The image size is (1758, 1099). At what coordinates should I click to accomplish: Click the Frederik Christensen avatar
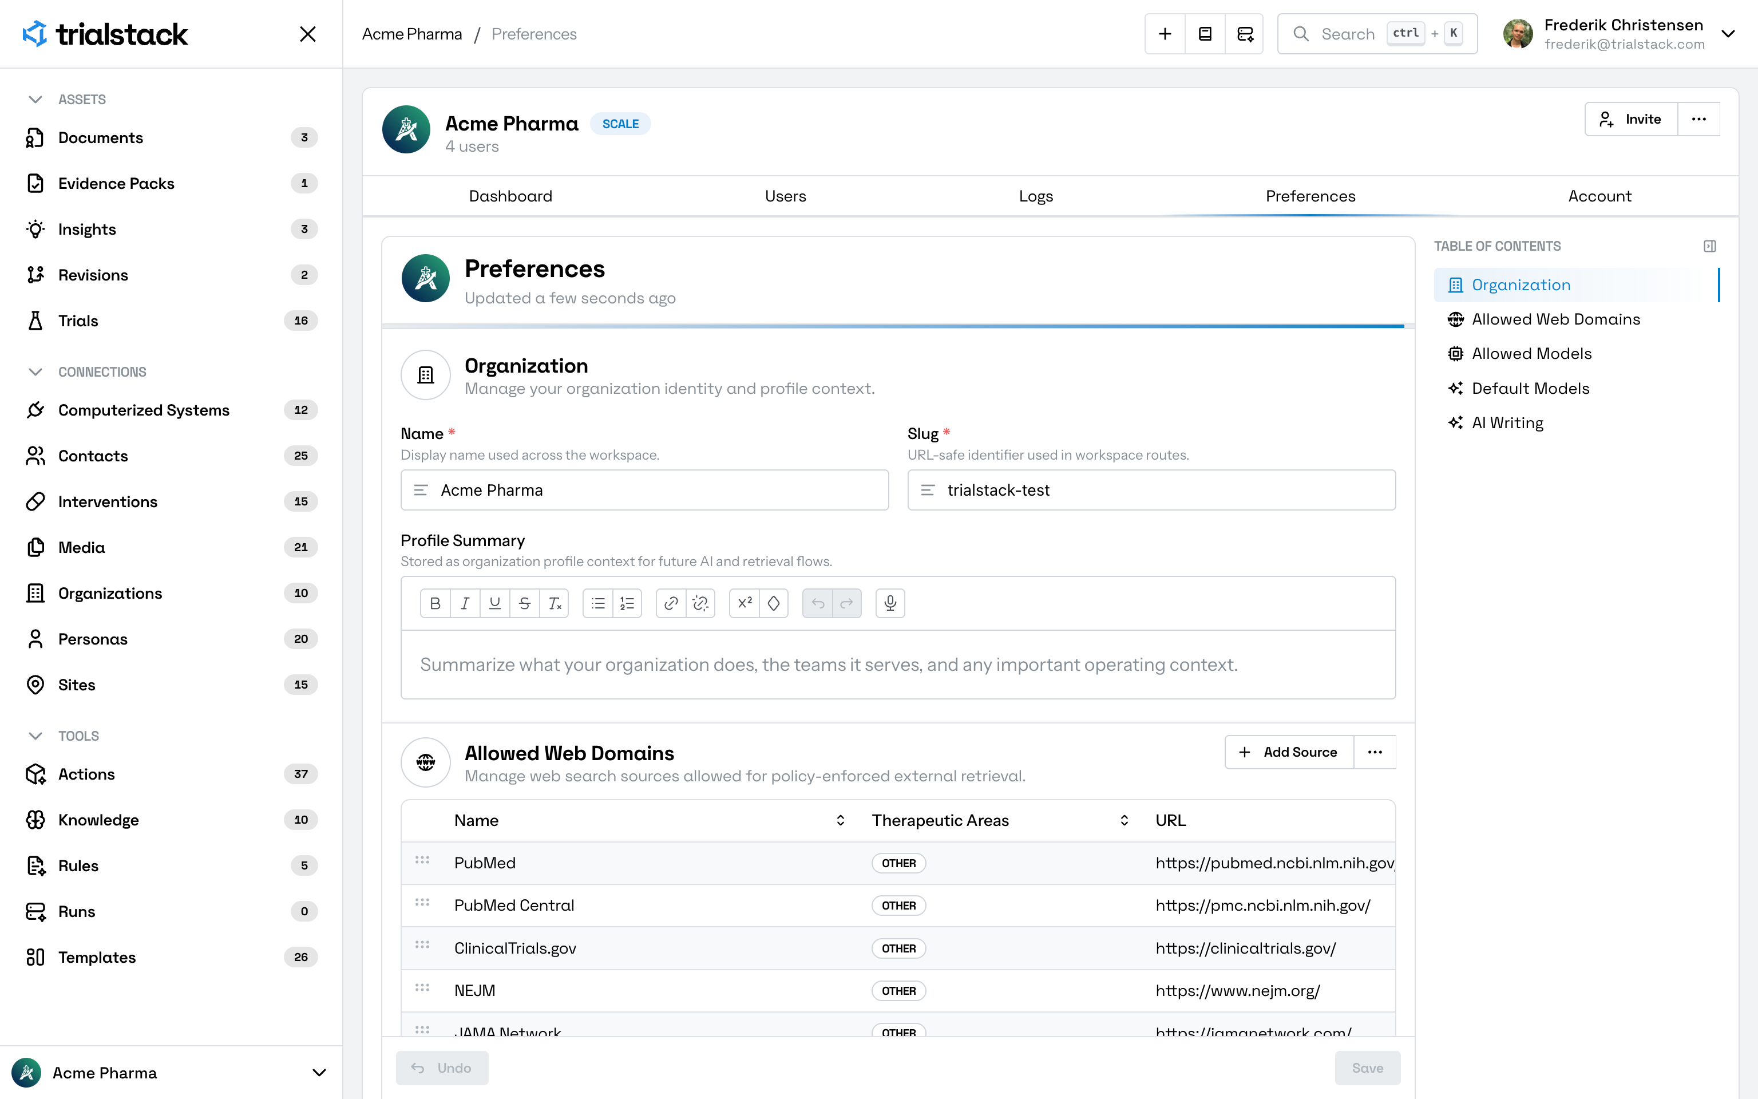tap(1518, 34)
